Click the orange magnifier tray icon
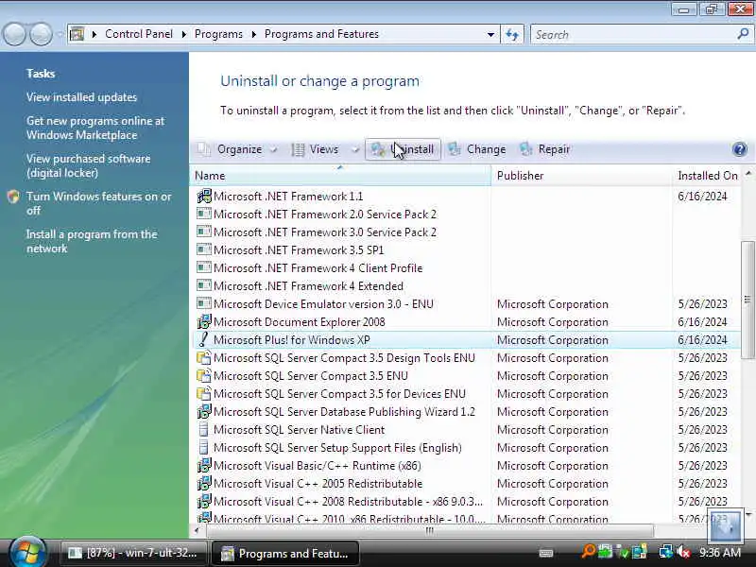Viewport: 756px width, 567px height. point(588,553)
